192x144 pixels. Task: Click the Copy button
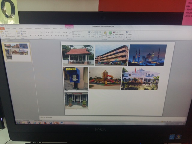tap(8, 34)
